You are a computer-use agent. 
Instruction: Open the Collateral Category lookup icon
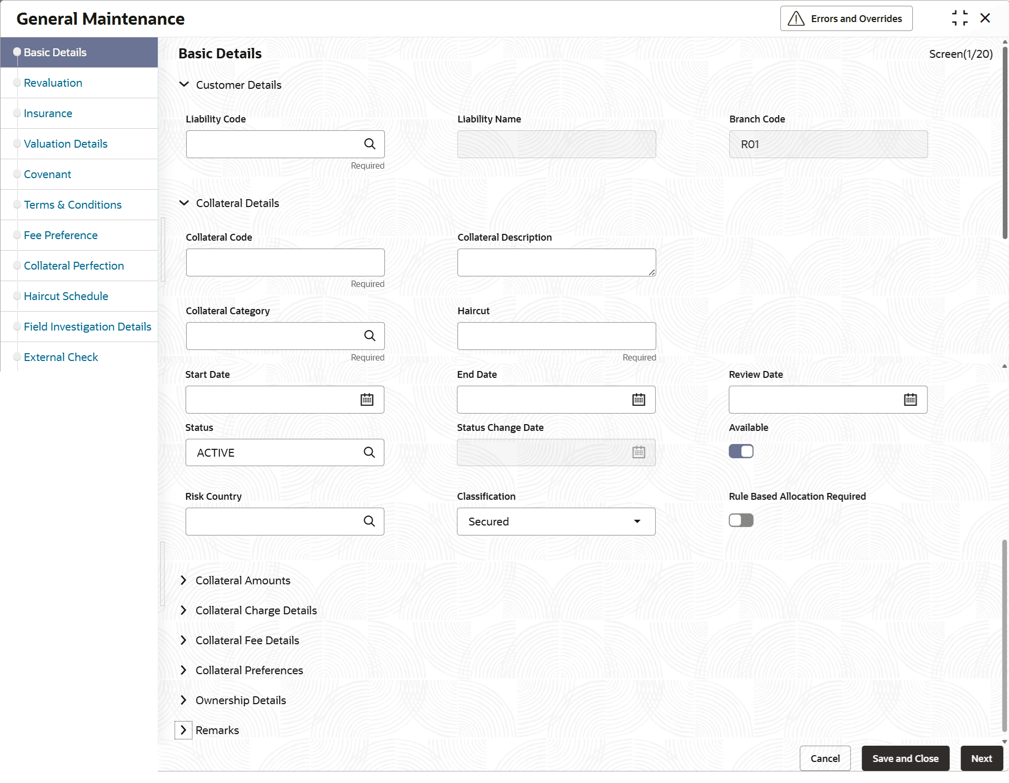pyautogui.click(x=370, y=336)
